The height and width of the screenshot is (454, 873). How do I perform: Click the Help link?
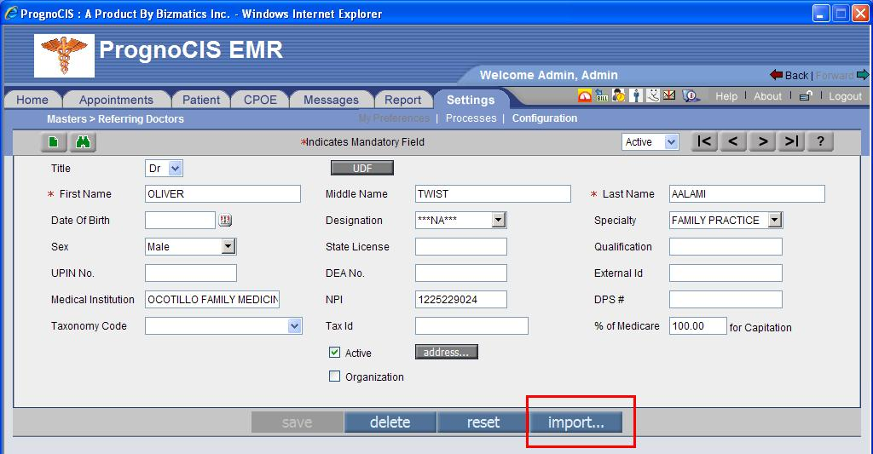point(726,96)
